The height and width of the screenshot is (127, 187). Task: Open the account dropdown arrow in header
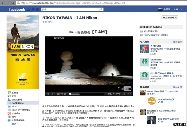point(182,9)
